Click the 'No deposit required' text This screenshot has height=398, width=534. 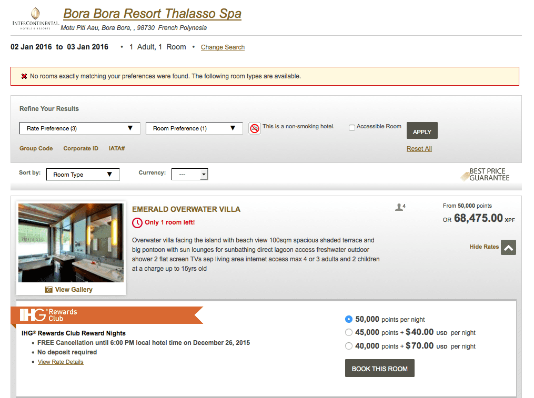67,352
